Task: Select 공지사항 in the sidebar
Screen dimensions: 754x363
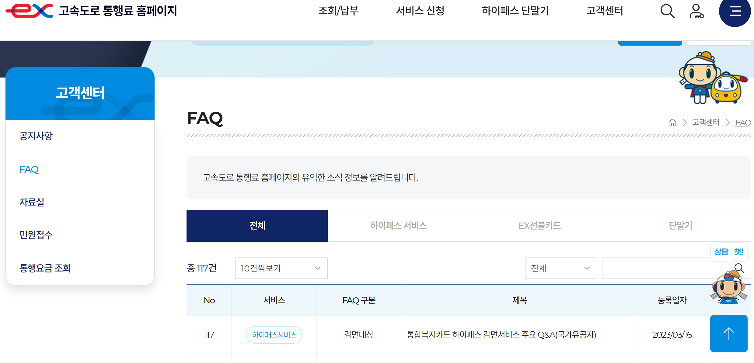Action: [36, 136]
